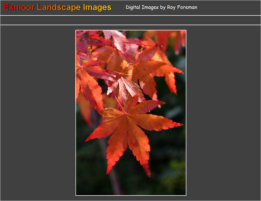Open the autumn maple leaf photo
The image size is (261, 201).
[x=131, y=113]
